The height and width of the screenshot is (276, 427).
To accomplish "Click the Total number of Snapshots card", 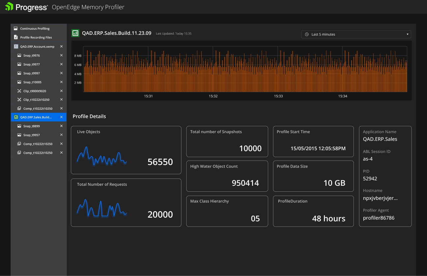I will (227, 141).
